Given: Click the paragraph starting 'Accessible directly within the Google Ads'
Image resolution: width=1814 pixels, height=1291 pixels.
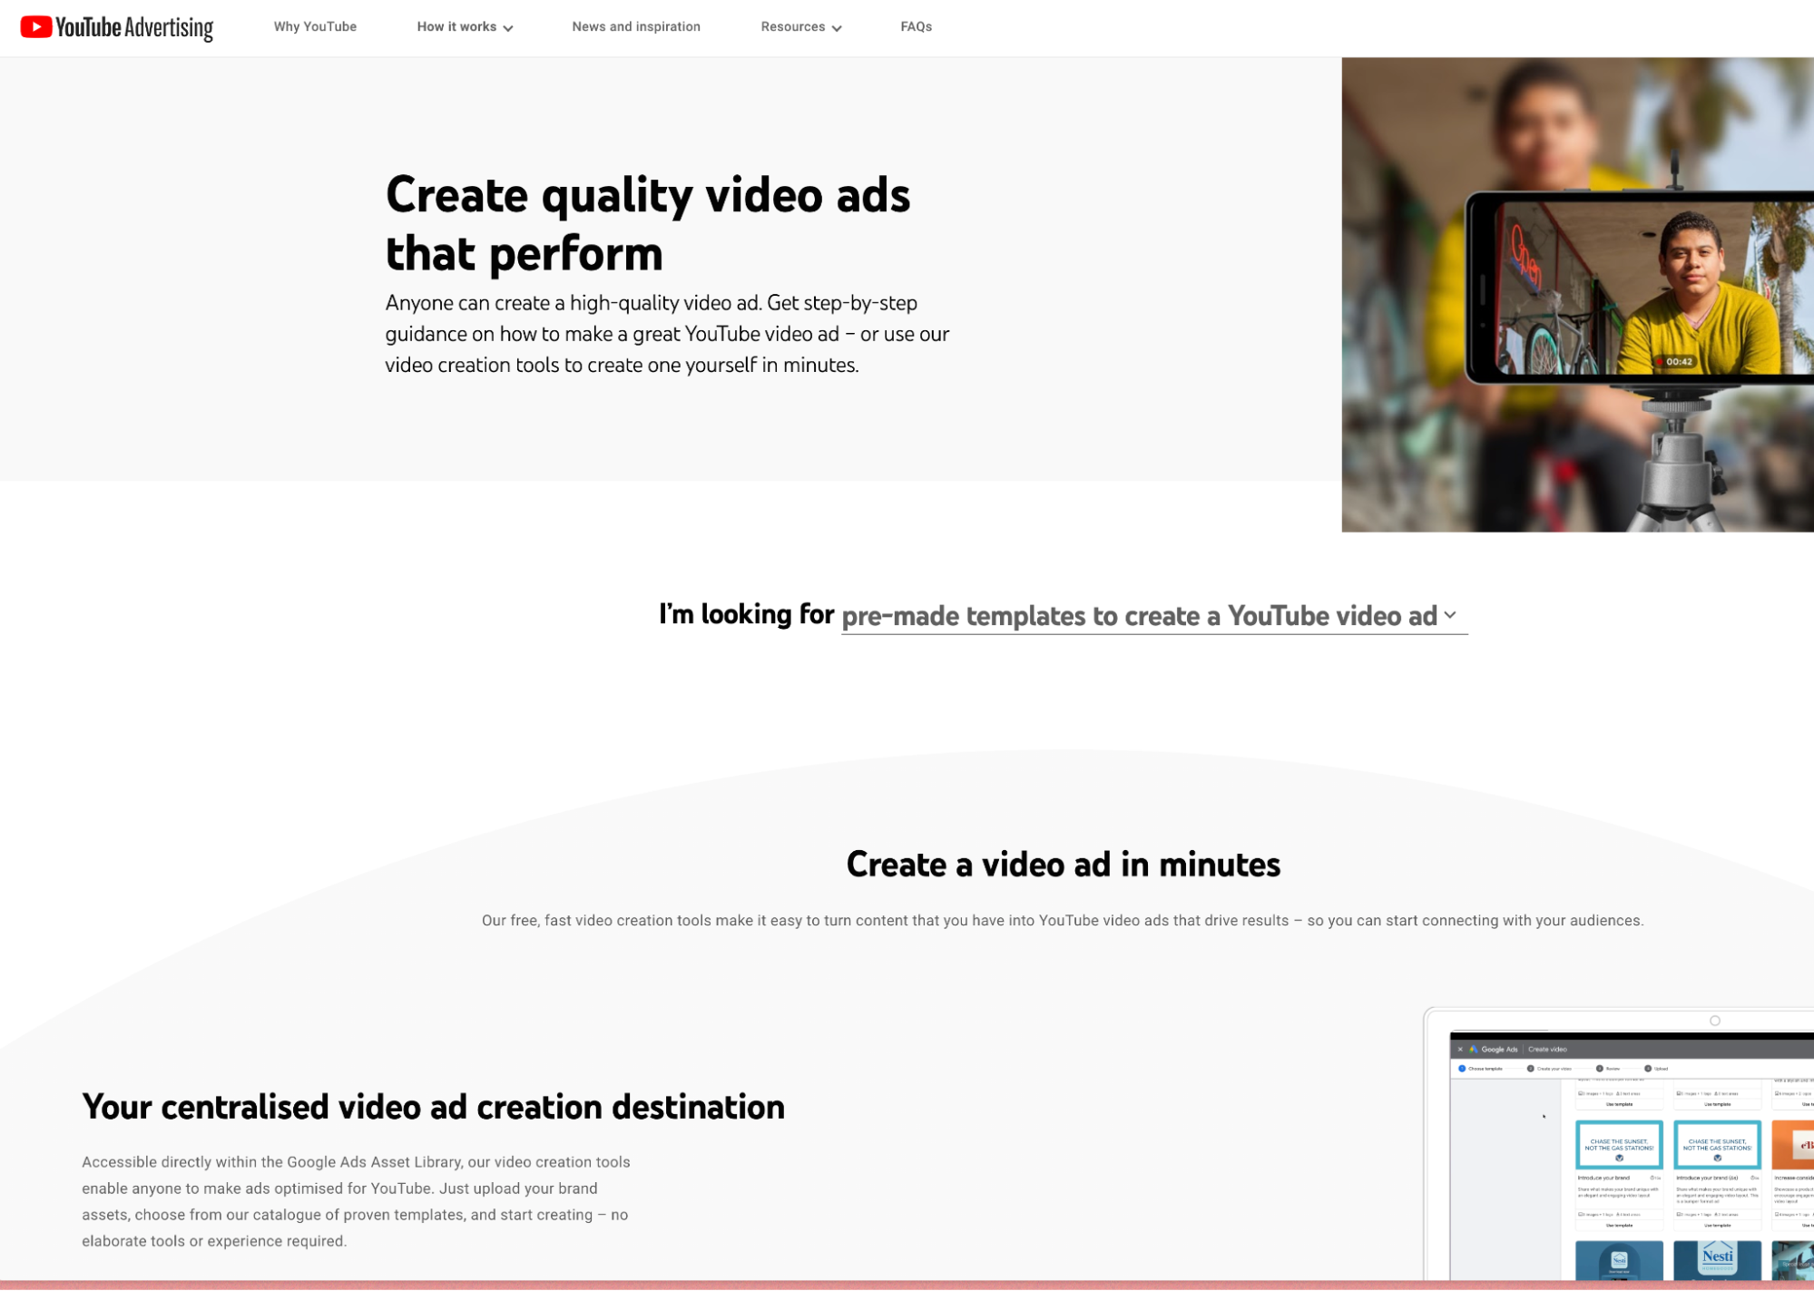Looking at the screenshot, I should click(x=356, y=1201).
